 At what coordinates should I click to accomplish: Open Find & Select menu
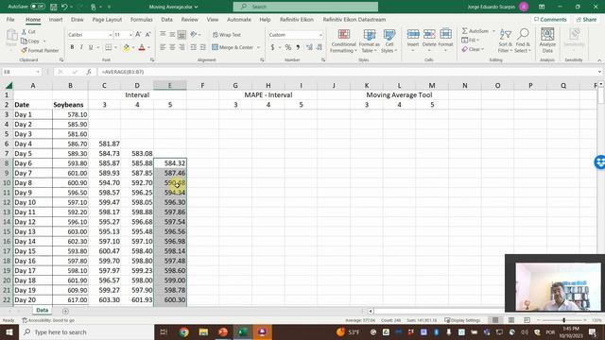click(523, 41)
